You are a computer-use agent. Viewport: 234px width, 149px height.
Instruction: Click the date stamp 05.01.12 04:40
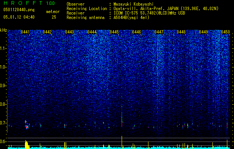[19, 17]
